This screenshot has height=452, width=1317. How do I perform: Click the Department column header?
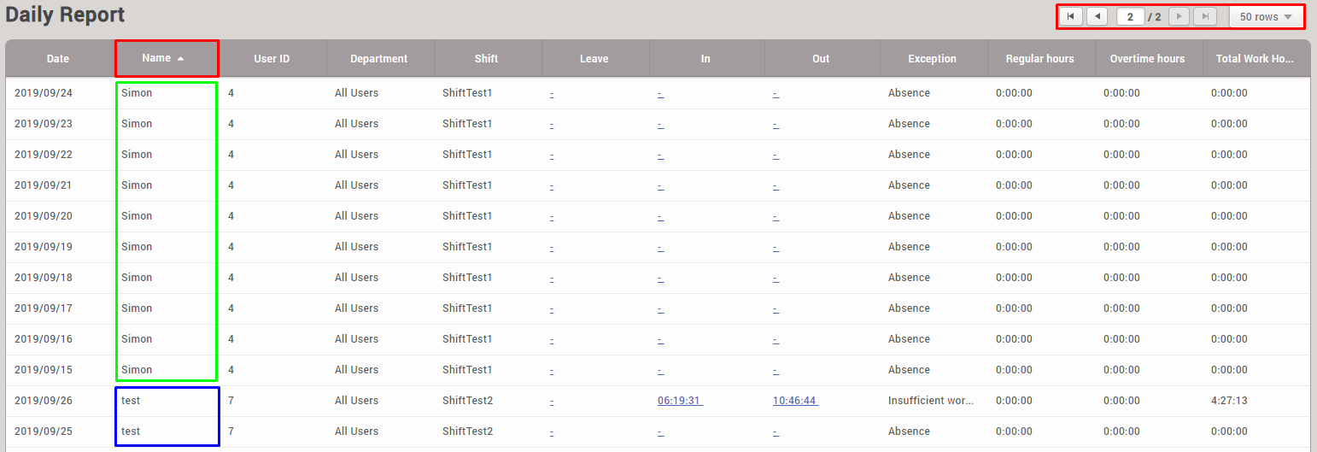tap(379, 59)
